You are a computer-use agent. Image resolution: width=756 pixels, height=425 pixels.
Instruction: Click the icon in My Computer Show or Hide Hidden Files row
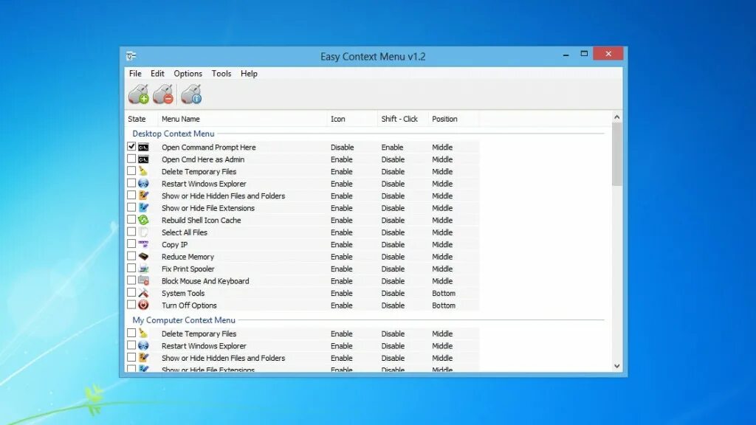pos(143,358)
